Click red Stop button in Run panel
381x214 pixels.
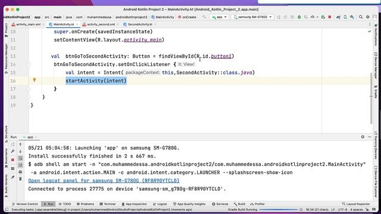[13, 160]
